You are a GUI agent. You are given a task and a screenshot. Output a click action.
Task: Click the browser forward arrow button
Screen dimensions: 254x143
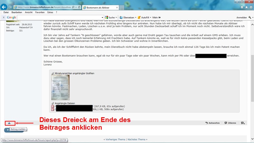click(11, 7)
